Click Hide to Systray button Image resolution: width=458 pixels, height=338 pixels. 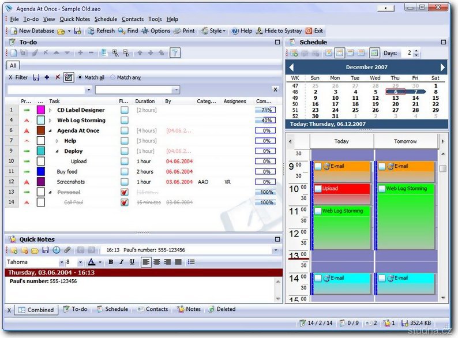[279, 31]
